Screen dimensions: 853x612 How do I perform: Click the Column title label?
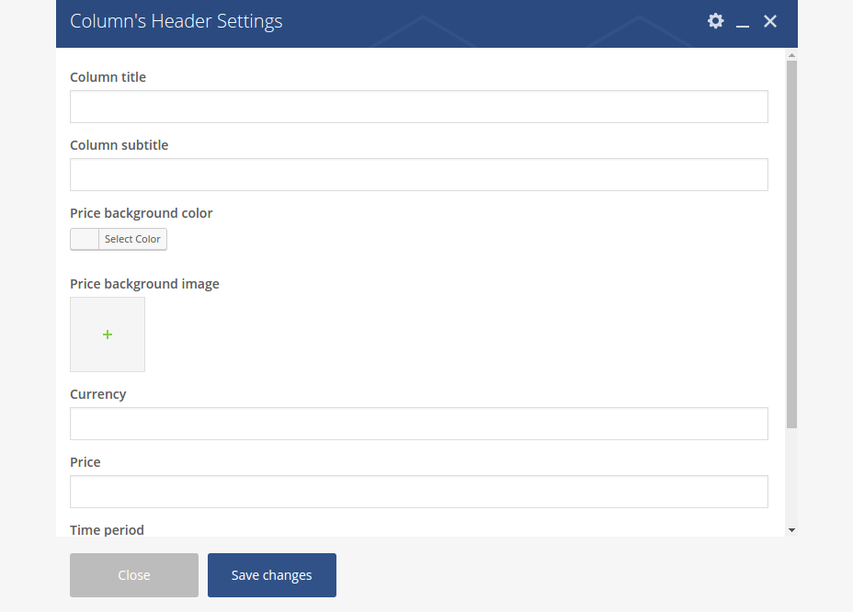[108, 77]
